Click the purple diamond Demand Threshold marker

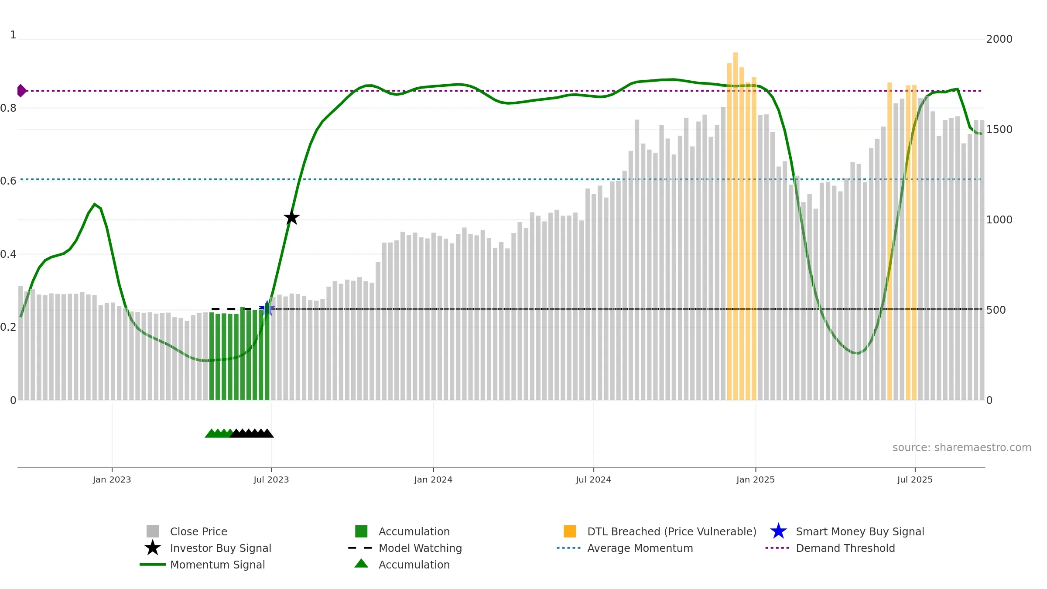22,91
